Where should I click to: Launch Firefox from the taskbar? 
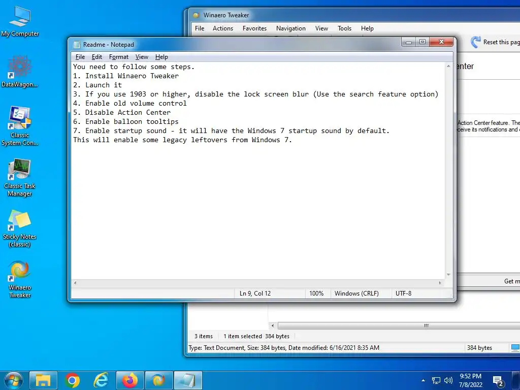(x=129, y=380)
